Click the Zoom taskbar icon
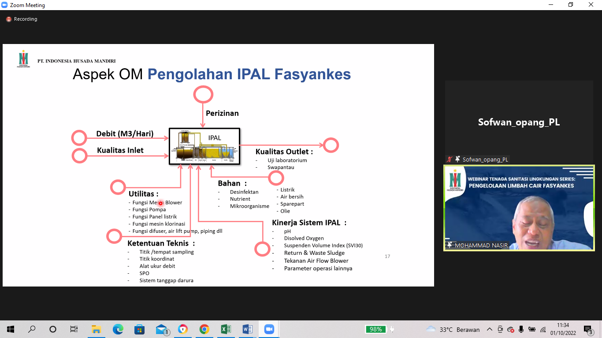The height and width of the screenshot is (338, 602). (x=269, y=329)
